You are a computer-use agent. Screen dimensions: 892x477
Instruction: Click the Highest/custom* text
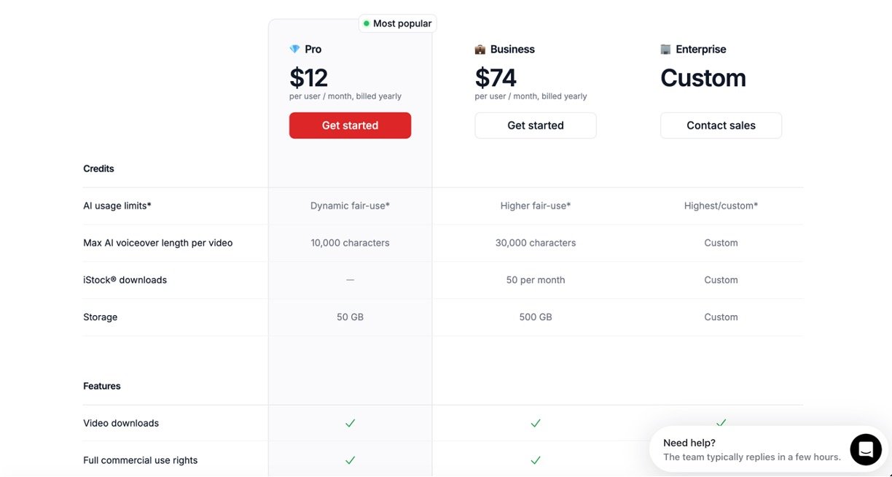pyautogui.click(x=721, y=206)
